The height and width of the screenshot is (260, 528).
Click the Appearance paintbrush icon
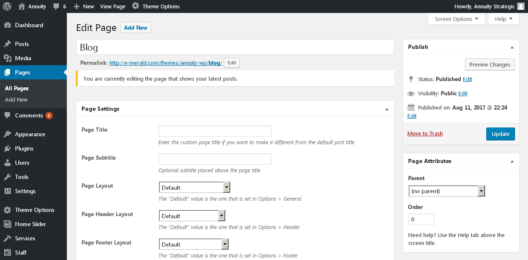pyautogui.click(x=8, y=134)
